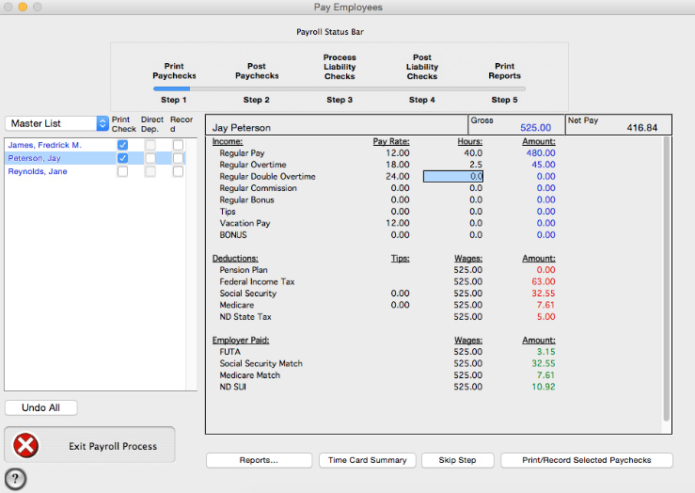Toggle Print Check for James, Fredrick M.
The height and width of the screenshot is (493, 695).
[123, 145]
